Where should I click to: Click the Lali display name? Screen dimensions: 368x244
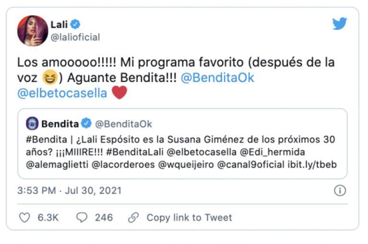(x=59, y=24)
